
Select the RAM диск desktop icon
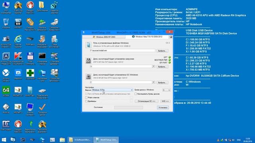(30, 41)
